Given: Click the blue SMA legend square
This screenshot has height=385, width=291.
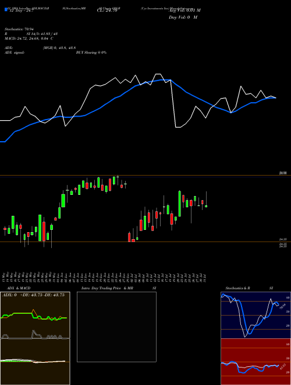Looking at the screenshot, I should pyautogui.click(x=6, y=9).
